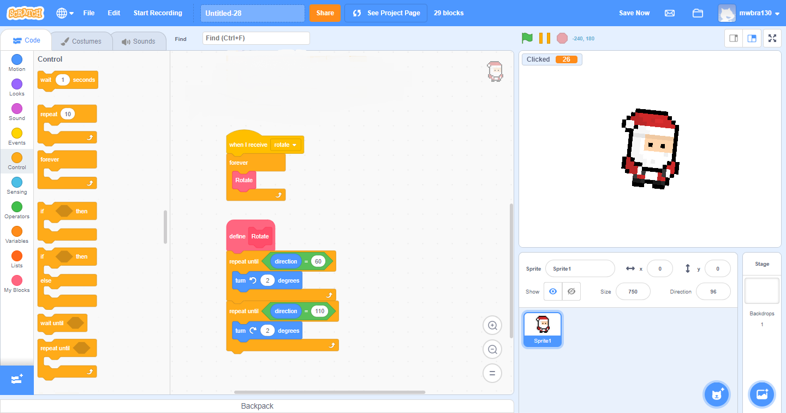Viewport: 786px width, 413px height.
Task: Click the Scratch logo
Action: tap(26, 13)
